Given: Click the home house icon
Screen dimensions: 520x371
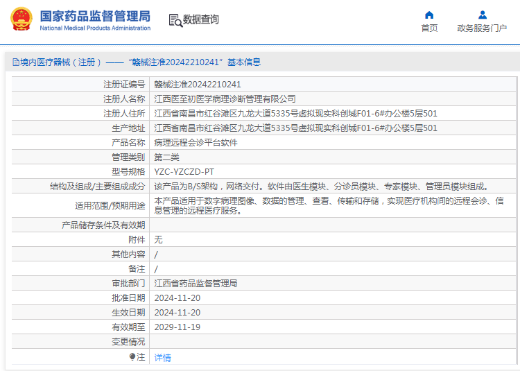Looking at the screenshot, I should pos(429,15).
